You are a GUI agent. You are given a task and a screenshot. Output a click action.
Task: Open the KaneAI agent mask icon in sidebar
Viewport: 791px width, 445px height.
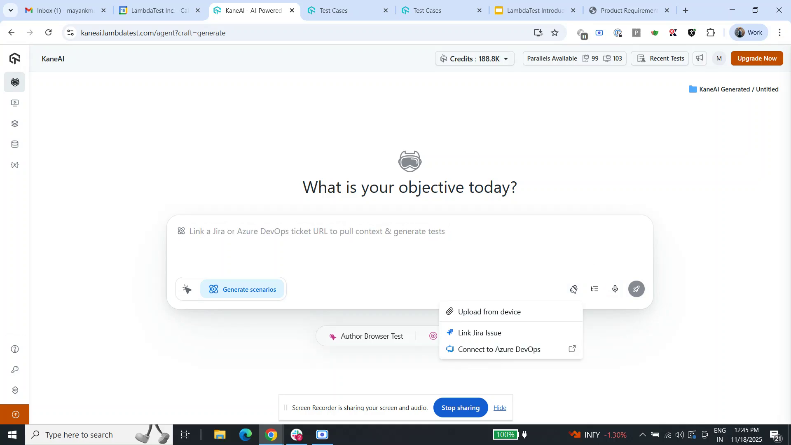point(14,82)
